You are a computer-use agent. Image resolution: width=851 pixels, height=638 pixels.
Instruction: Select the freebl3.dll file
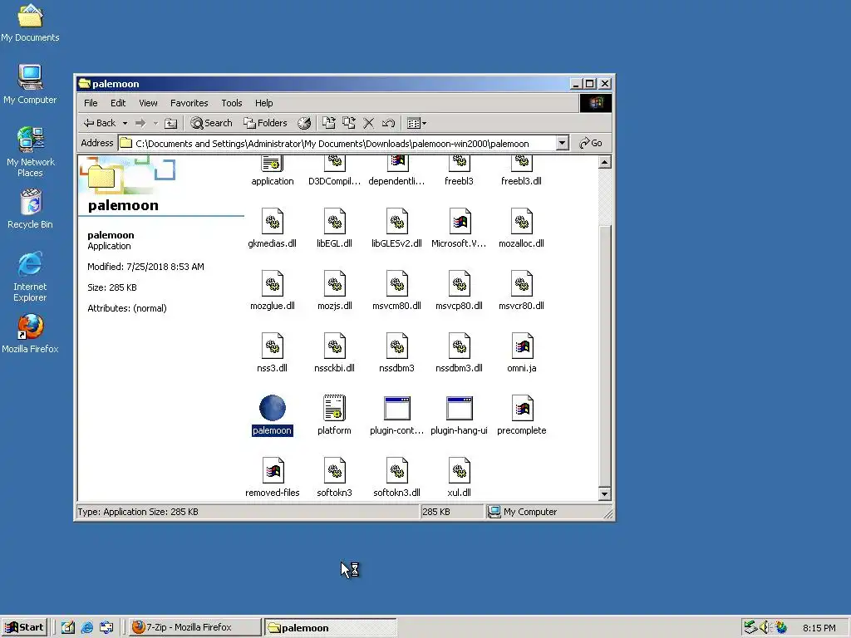(522, 164)
